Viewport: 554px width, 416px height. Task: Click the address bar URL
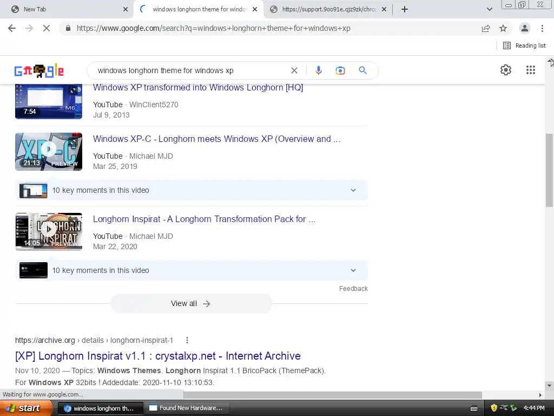213,28
